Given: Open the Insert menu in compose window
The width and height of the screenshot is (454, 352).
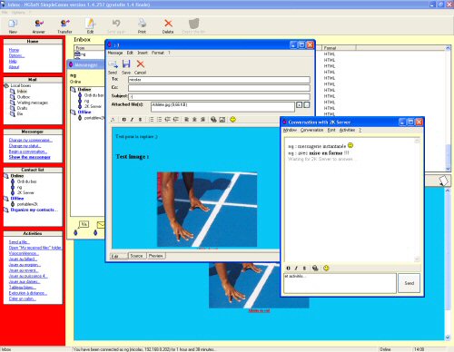Looking at the screenshot, I should tap(143, 53).
